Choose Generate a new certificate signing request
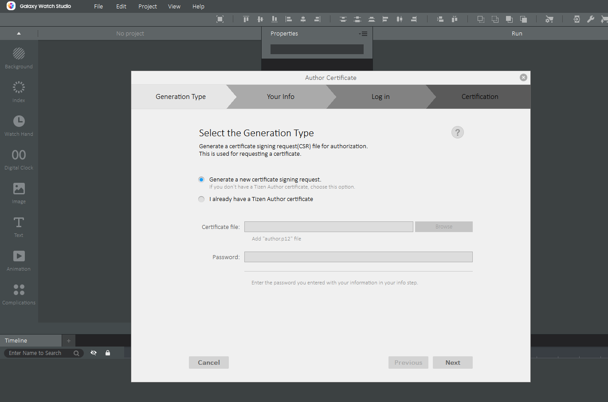The image size is (608, 402). point(201,180)
